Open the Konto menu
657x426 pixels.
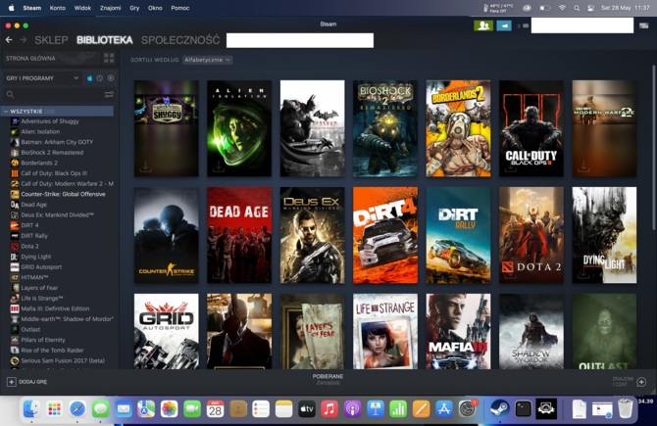(58, 8)
